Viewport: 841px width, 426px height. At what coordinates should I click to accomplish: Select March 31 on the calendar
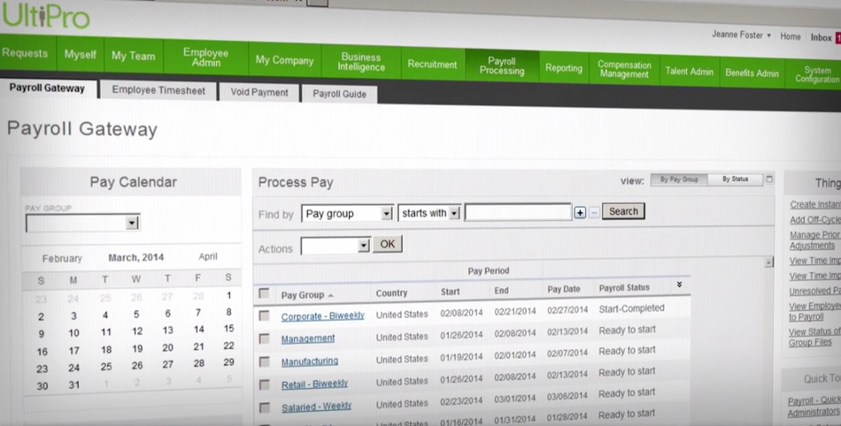click(74, 384)
